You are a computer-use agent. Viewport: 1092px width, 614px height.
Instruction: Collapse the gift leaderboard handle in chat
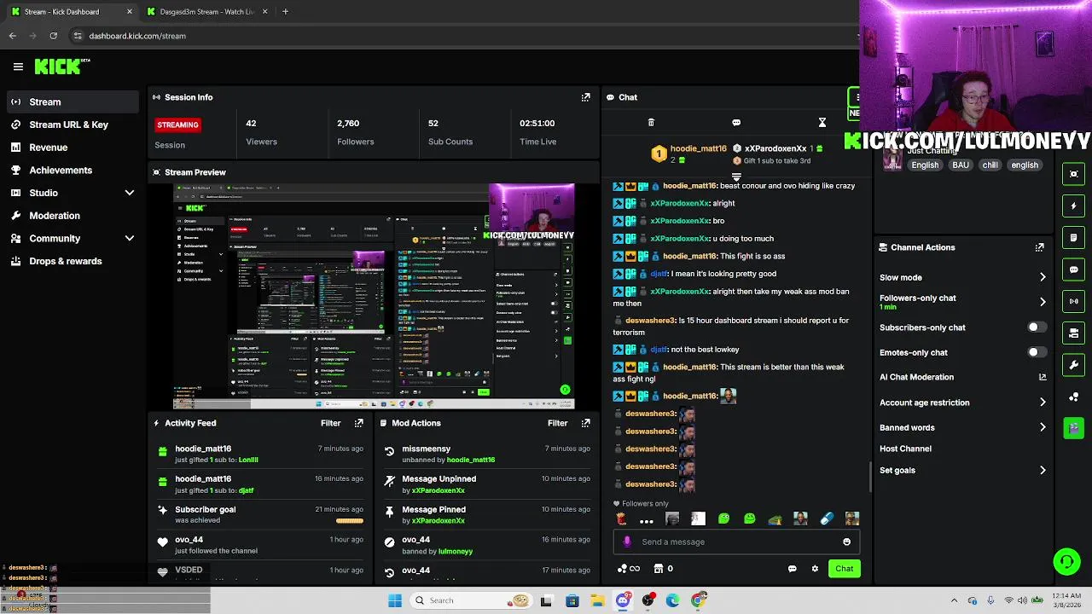click(736, 177)
